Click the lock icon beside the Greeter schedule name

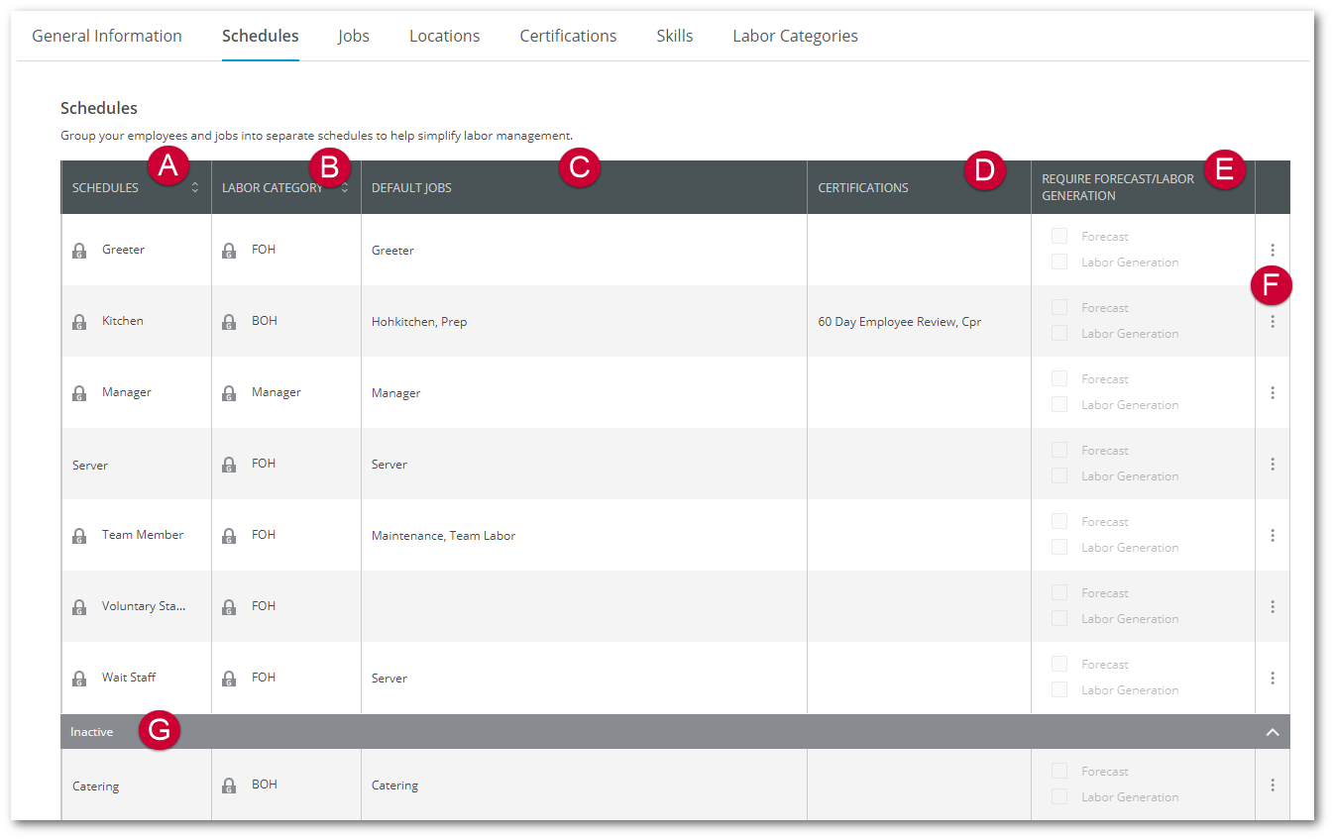[x=79, y=251]
